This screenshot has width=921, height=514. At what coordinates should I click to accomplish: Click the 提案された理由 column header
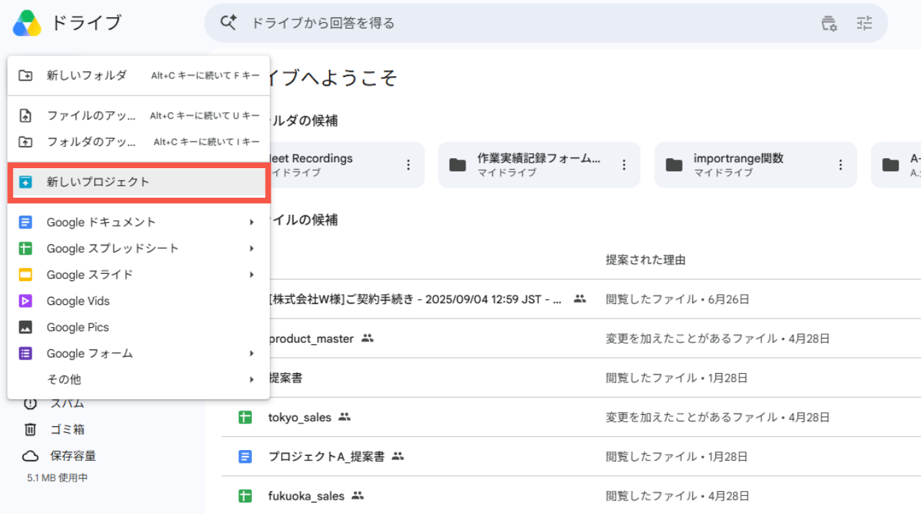[x=645, y=260]
